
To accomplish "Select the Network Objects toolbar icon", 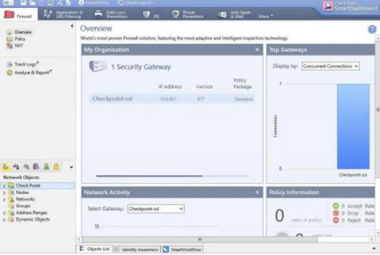I will [x=6, y=167].
